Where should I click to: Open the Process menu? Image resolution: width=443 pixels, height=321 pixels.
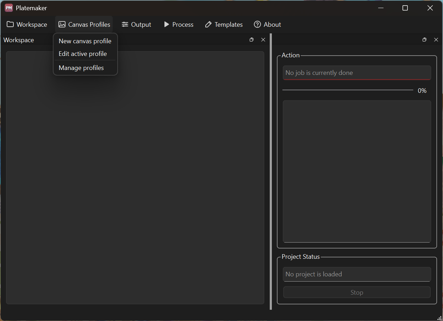pyautogui.click(x=179, y=25)
